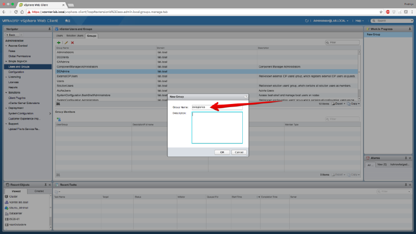The width and height of the screenshot is (416, 234).
Task: Click the pencil edit group icon
Action: pos(66,43)
